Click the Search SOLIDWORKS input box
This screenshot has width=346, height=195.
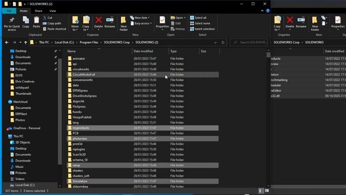pyautogui.click(x=249, y=42)
